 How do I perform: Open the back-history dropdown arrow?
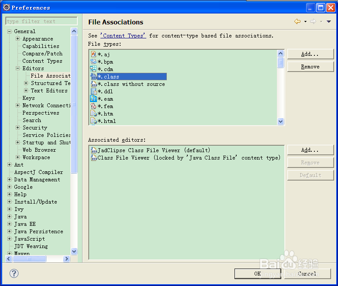tap(305, 21)
